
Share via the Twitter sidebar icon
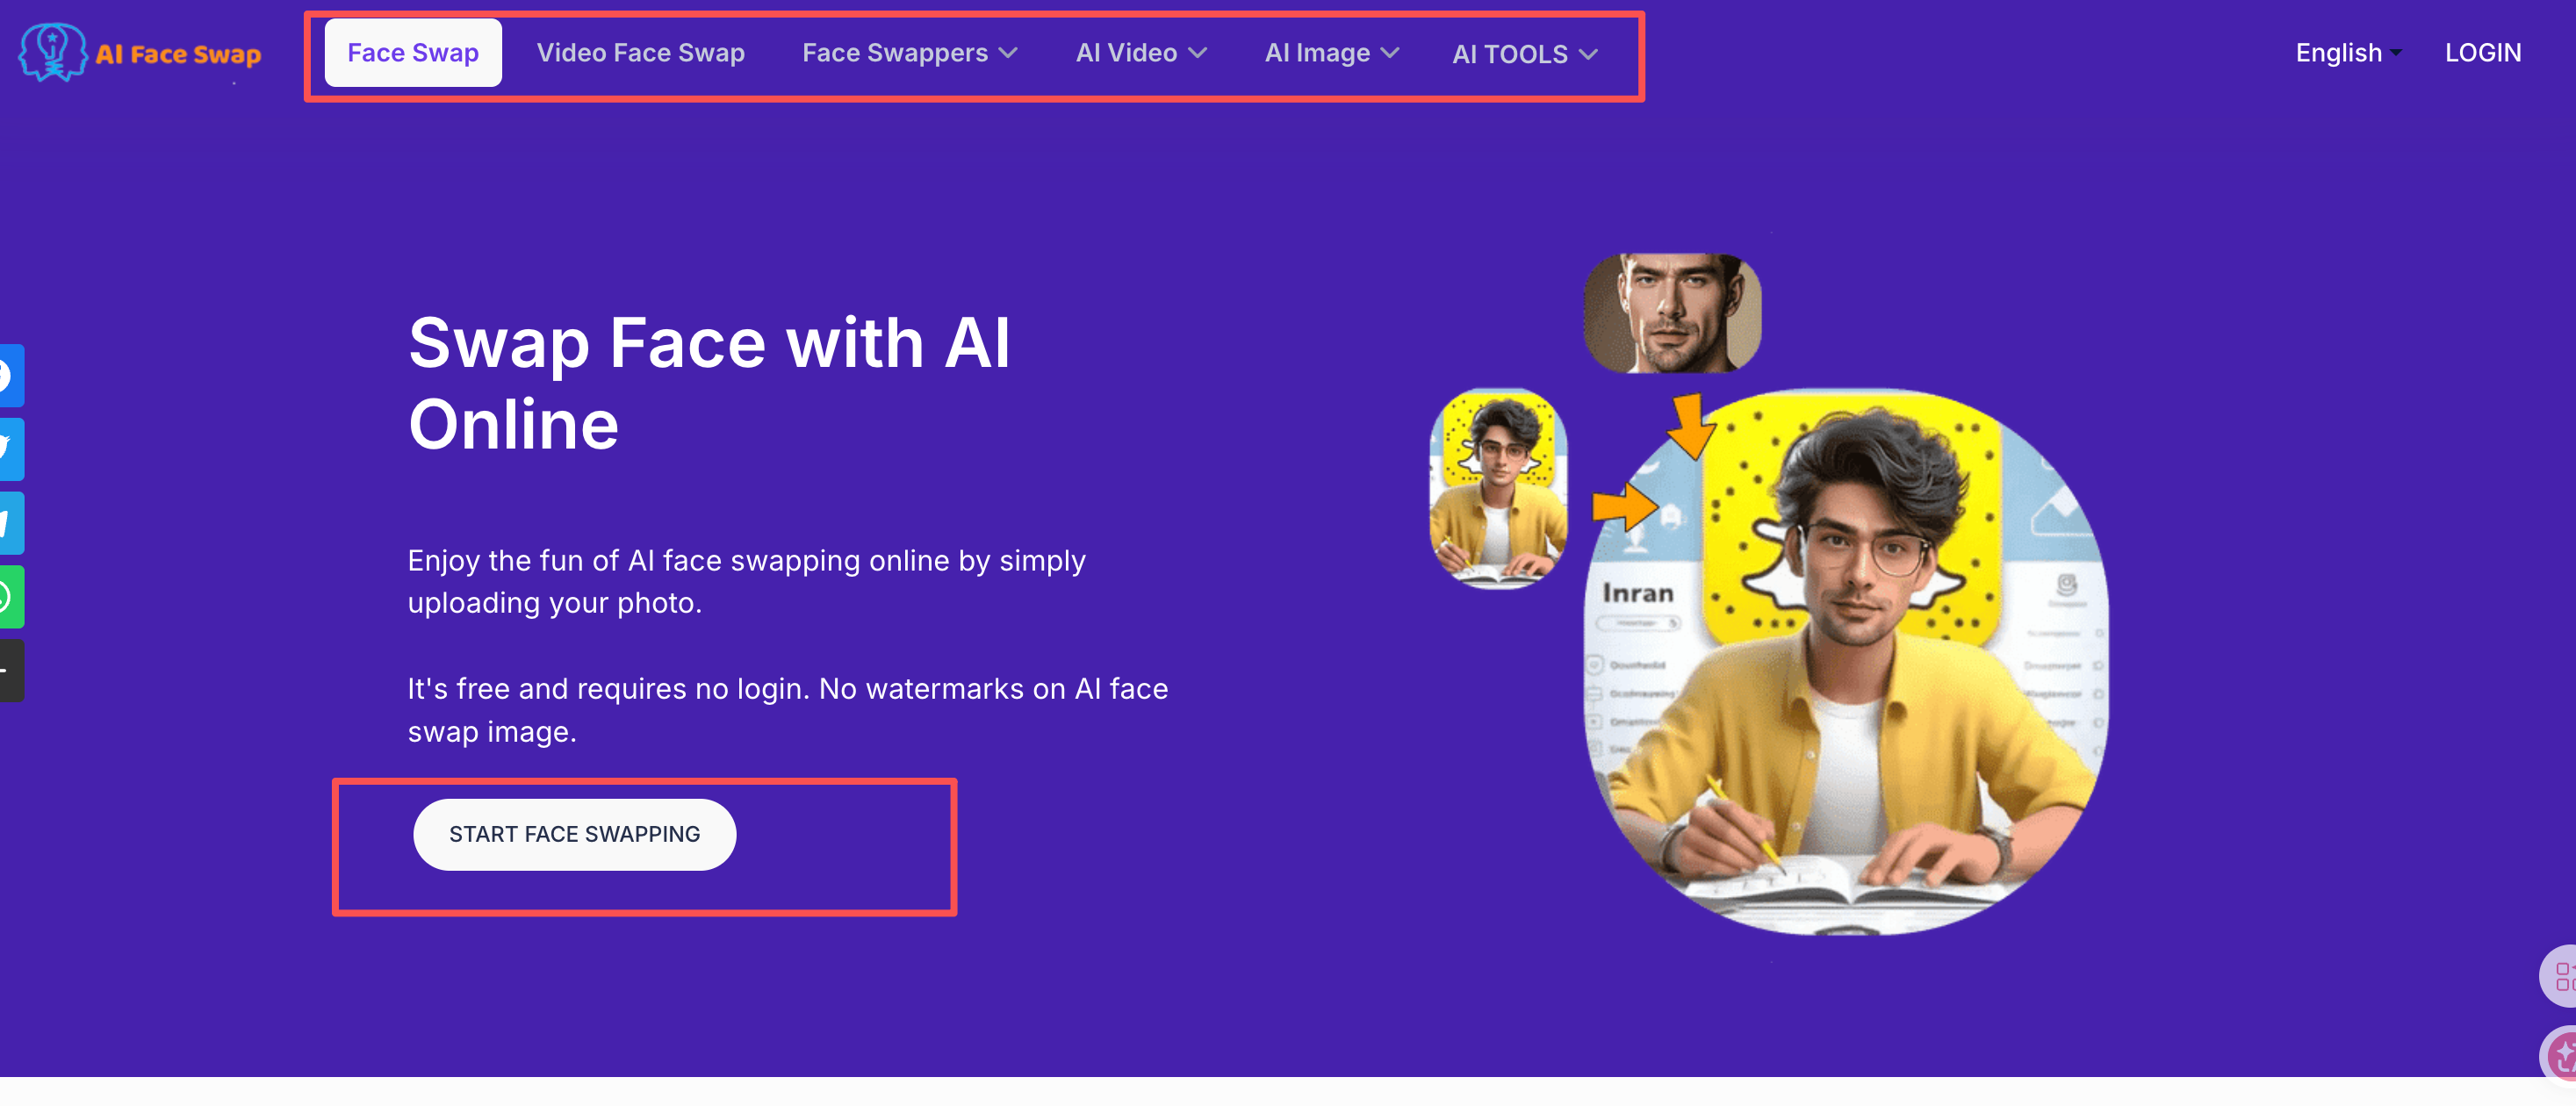[x=11, y=450]
